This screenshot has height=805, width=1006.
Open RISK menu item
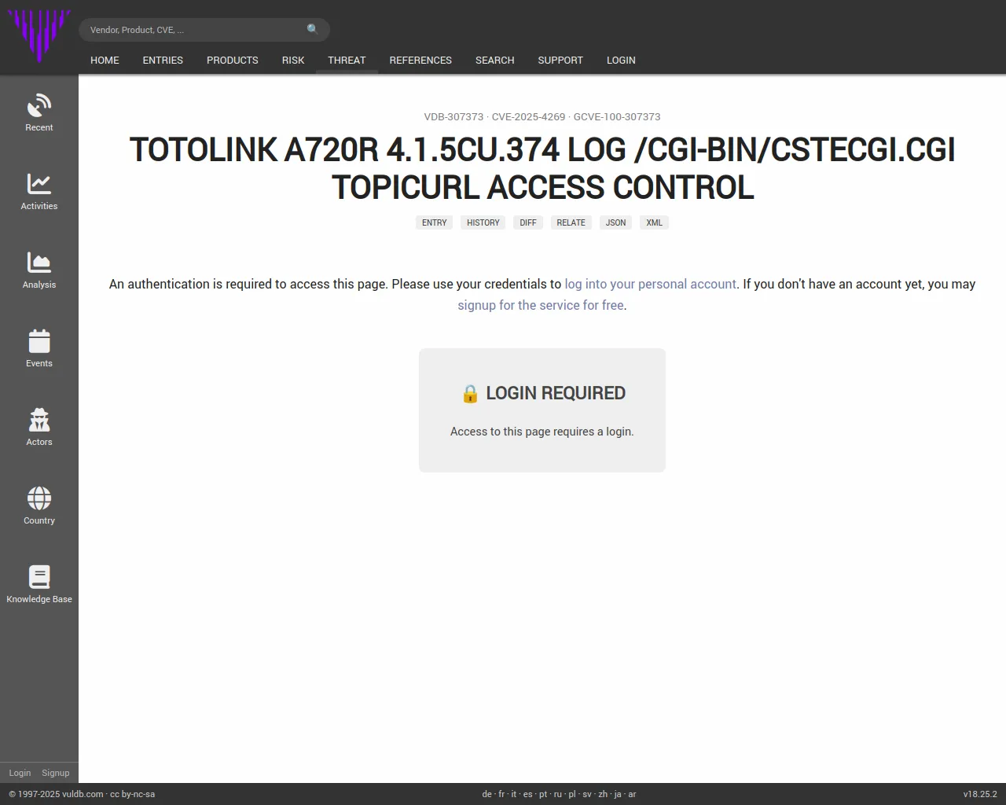pyautogui.click(x=293, y=60)
